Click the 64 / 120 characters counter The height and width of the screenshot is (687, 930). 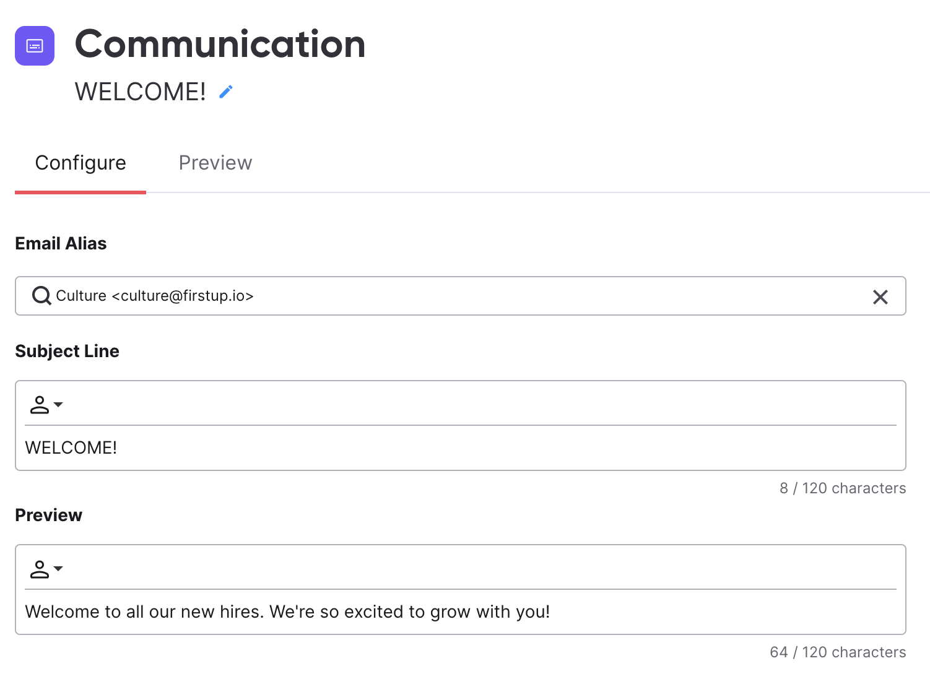click(x=838, y=652)
